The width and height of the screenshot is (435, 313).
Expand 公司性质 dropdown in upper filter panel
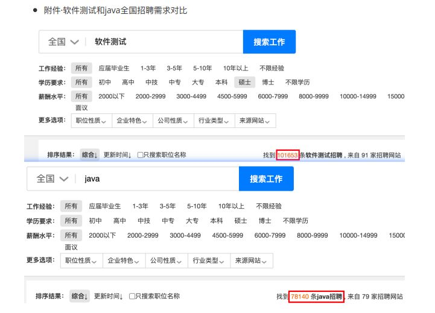(173, 121)
